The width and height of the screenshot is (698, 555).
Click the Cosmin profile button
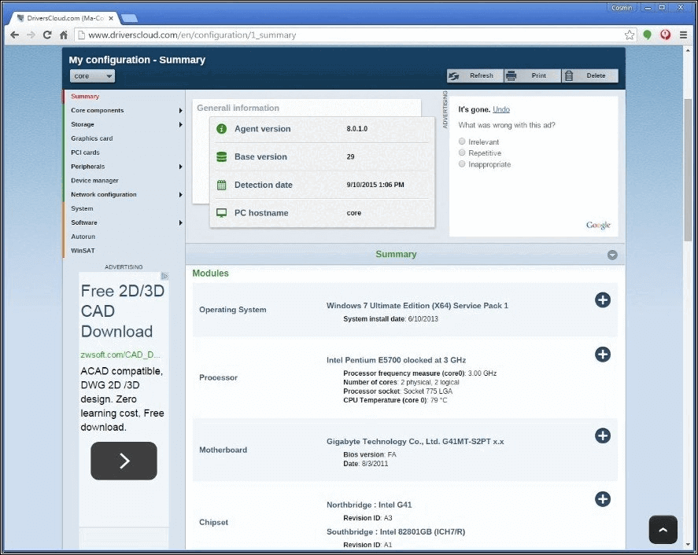pos(622,8)
